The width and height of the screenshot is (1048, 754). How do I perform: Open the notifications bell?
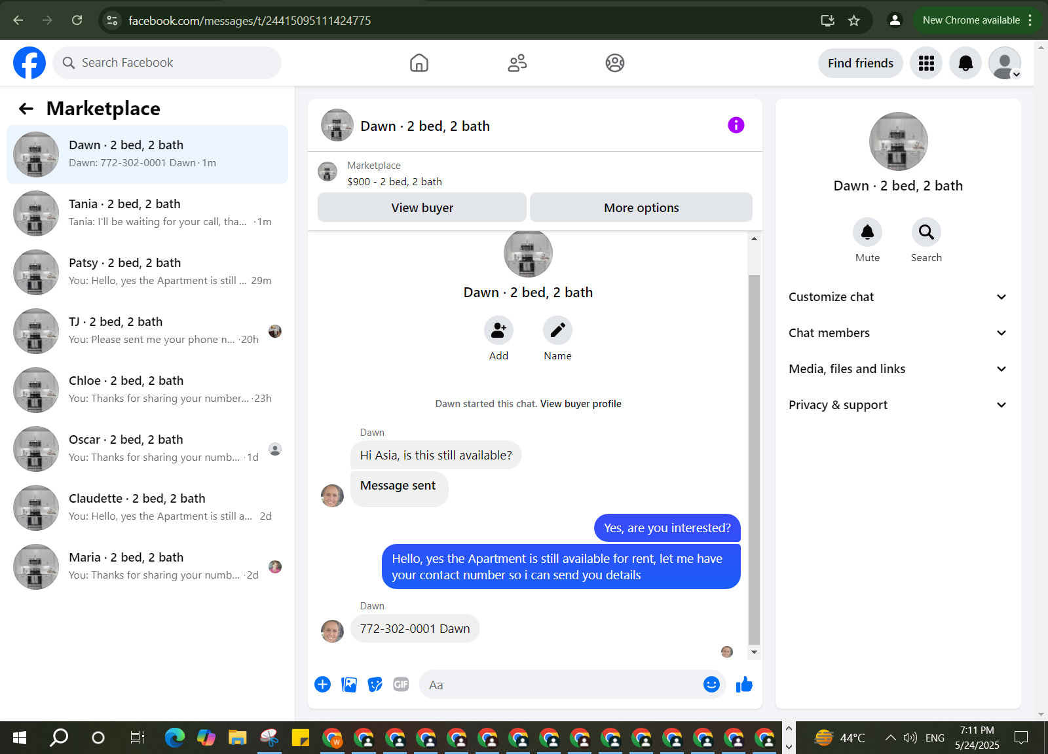coord(965,63)
